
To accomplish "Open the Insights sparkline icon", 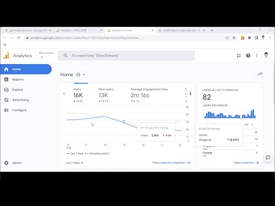I will point(260,74).
